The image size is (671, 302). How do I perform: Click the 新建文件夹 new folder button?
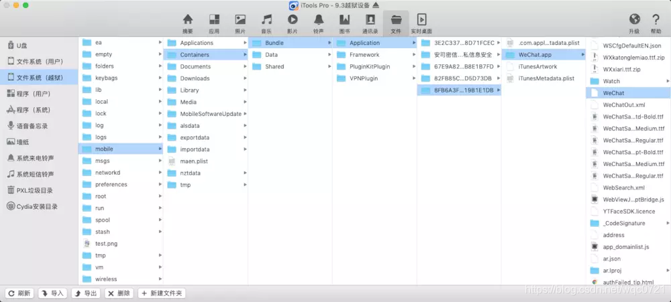click(x=161, y=293)
